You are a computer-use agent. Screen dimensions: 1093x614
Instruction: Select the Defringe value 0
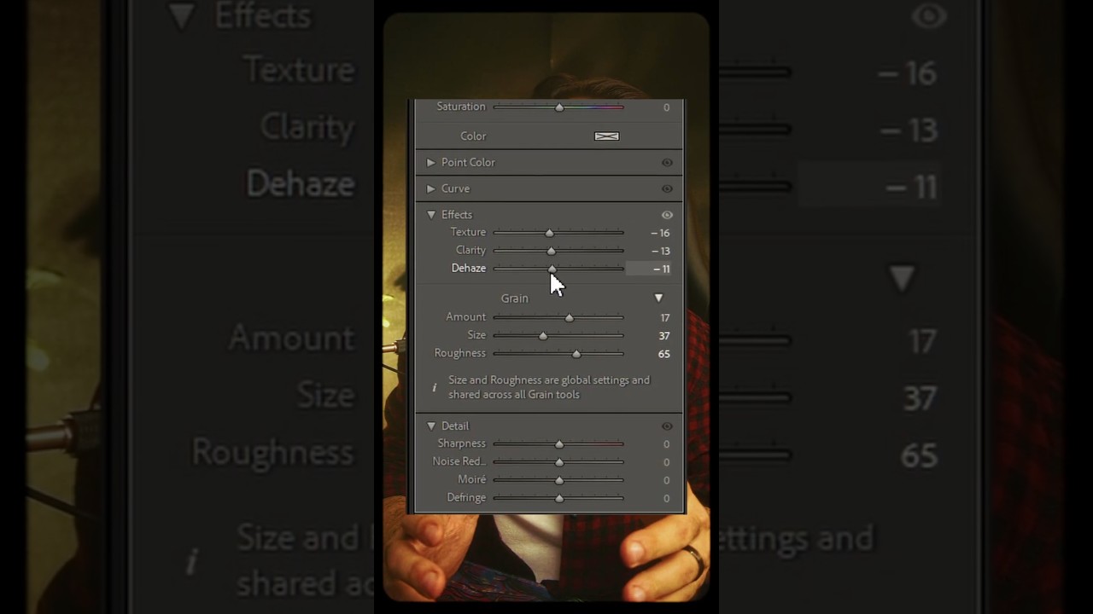click(666, 498)
